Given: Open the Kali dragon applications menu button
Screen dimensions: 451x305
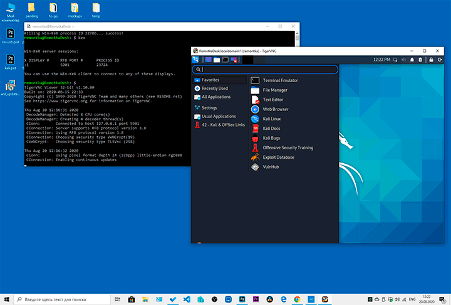Looking at the screenshot, I should tap(195, 60).
